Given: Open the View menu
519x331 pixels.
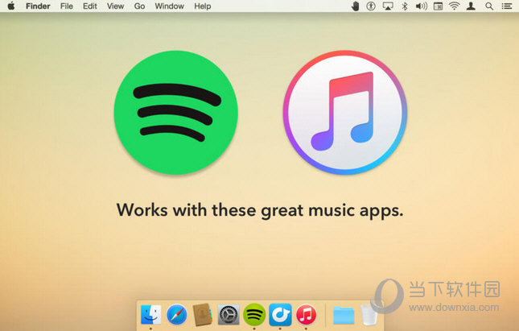Looking at the screenshot, I should tap(115, 6).
